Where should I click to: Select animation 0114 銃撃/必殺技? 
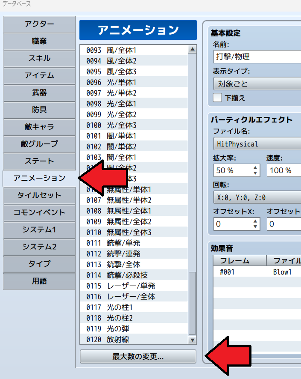(x=134, y=275)
